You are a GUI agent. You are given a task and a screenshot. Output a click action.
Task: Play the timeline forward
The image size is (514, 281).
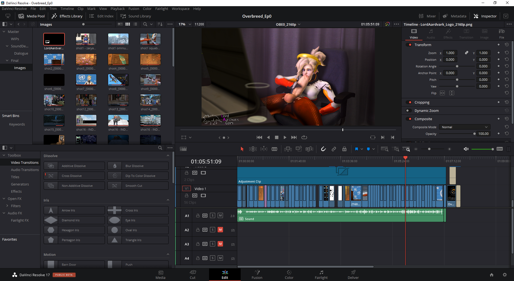point(285,138)
